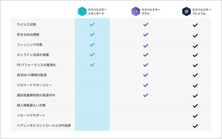The image size is (222, 139).
Task: Click Standard's ウイルス対策 blue checkmark
Action: 92,24
